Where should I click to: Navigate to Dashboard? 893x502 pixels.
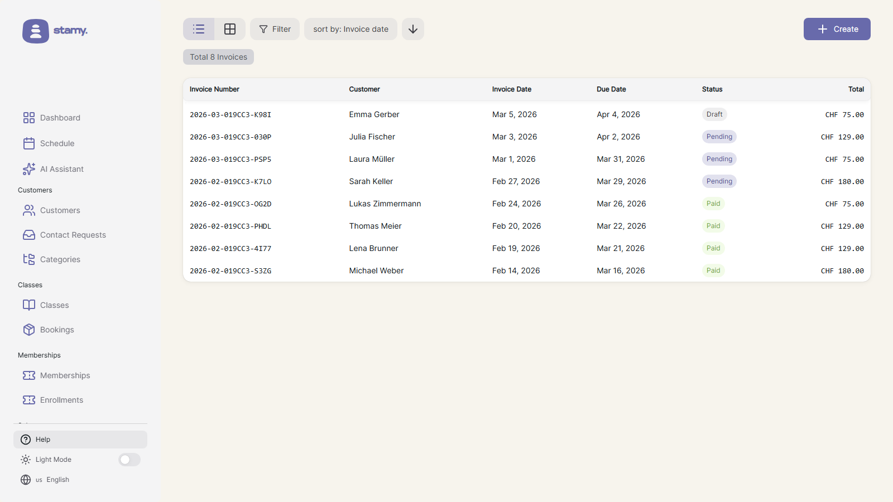[60, 118]
